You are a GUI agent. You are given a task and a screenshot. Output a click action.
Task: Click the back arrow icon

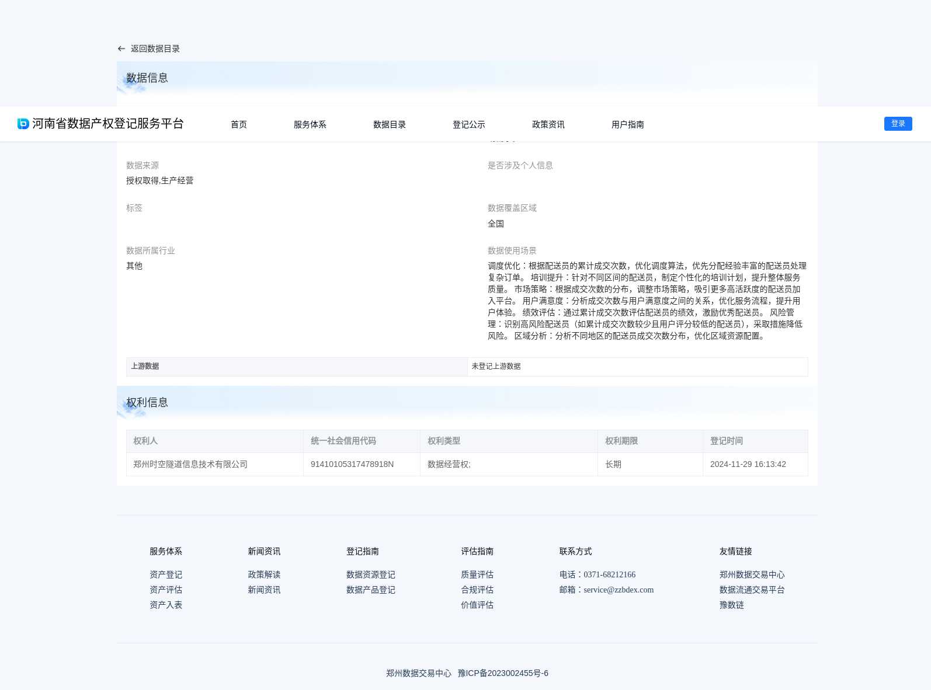[121, 49]
